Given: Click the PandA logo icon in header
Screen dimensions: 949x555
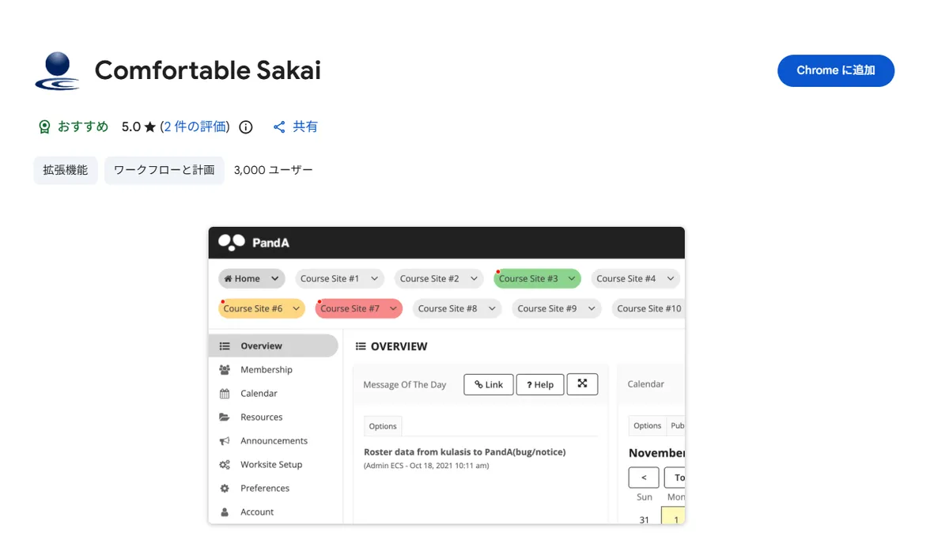Looking at the screenshot, I should 232,243.
